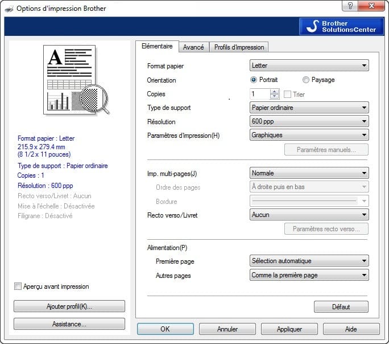Open the Recto verso/Livret Aucun dropdown
This screenshot has width=389, height=344.
pyautogui.click(x=309, y=215)
